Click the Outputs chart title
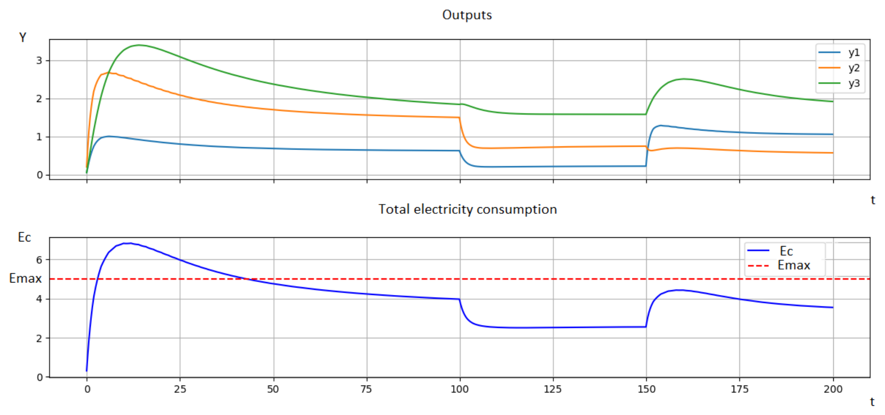 point(467,15)
